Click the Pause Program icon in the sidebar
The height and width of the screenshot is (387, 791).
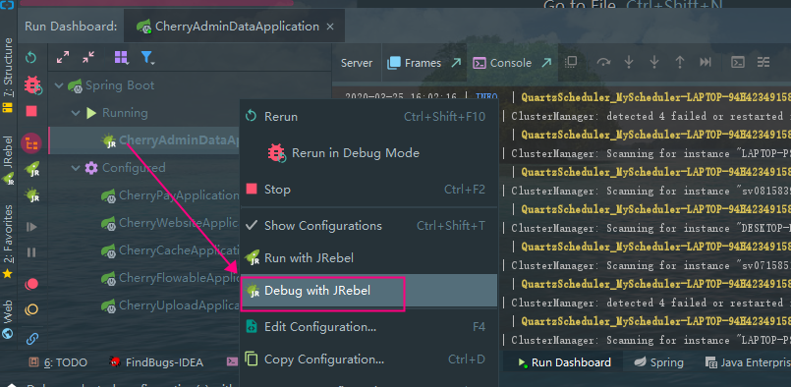pos(31,251)
